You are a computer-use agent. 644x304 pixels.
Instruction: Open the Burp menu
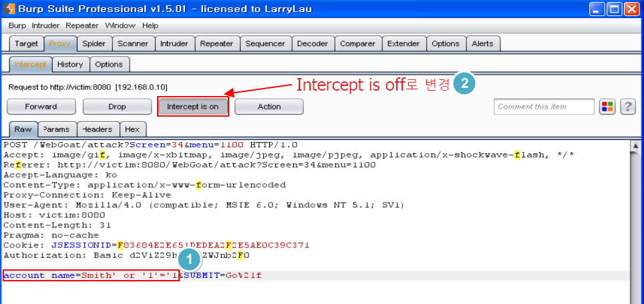pos(17,25)
